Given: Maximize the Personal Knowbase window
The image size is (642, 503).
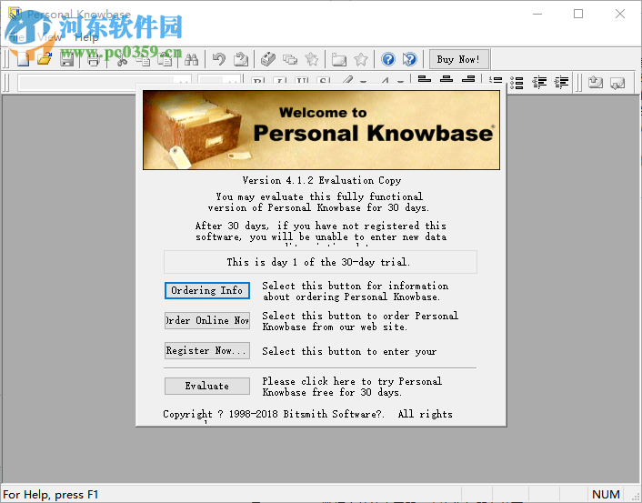Looking at the screenshot, I should [578, 14].
